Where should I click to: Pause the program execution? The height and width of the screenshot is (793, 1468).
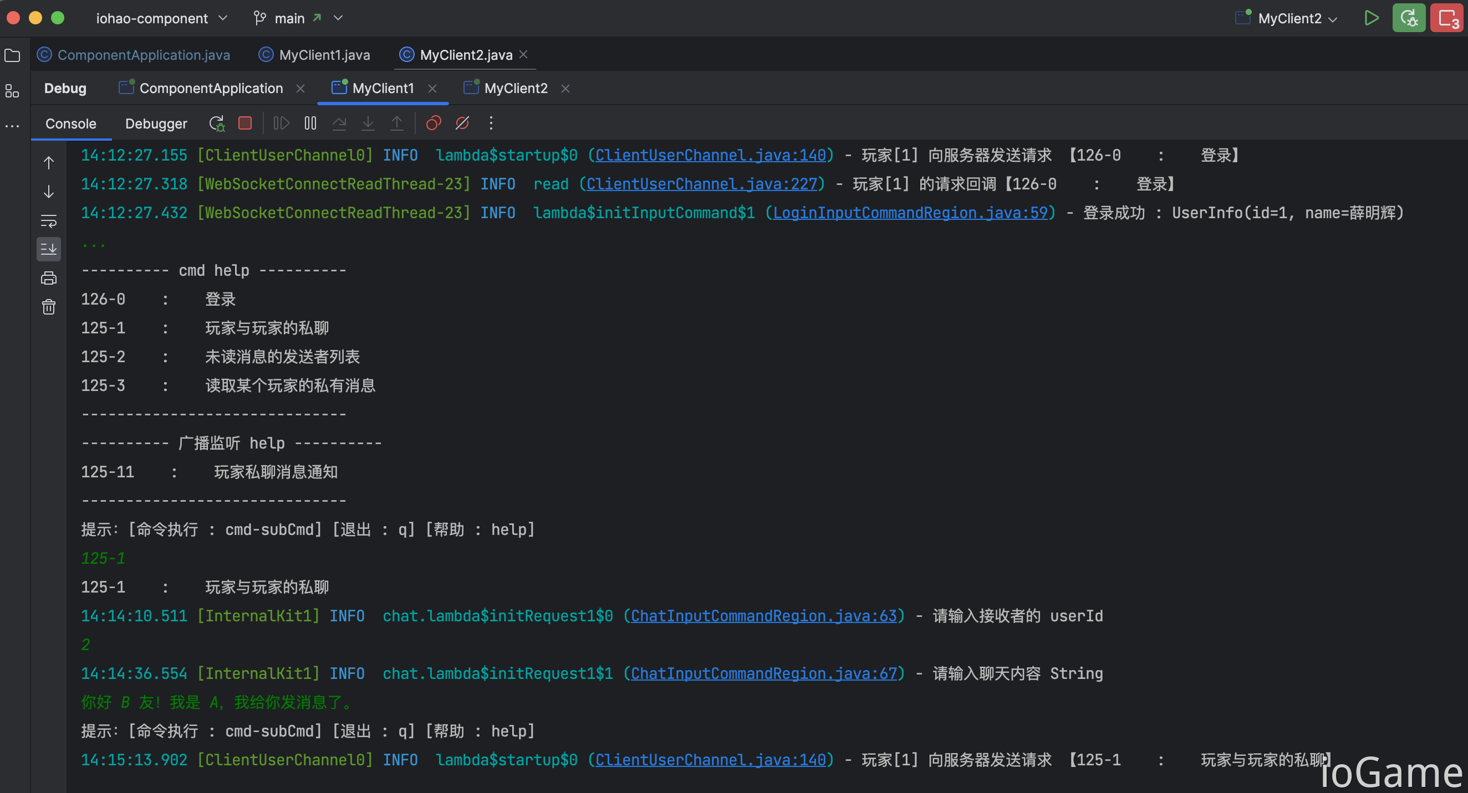310,123
